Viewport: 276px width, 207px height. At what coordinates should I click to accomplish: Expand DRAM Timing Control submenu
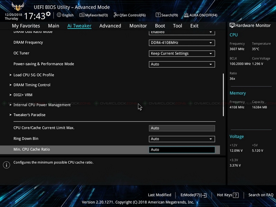pyautogui.click(x=32, y=85)
